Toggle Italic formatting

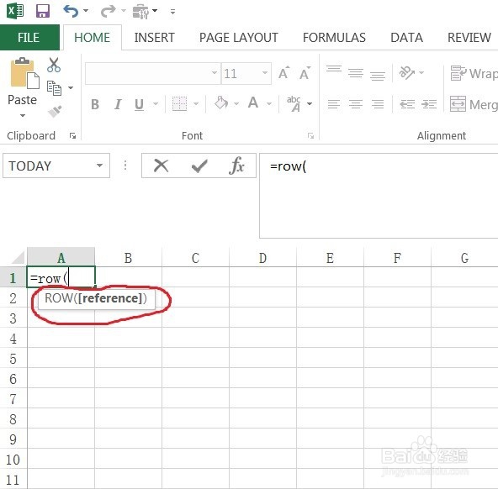point(118,104)
